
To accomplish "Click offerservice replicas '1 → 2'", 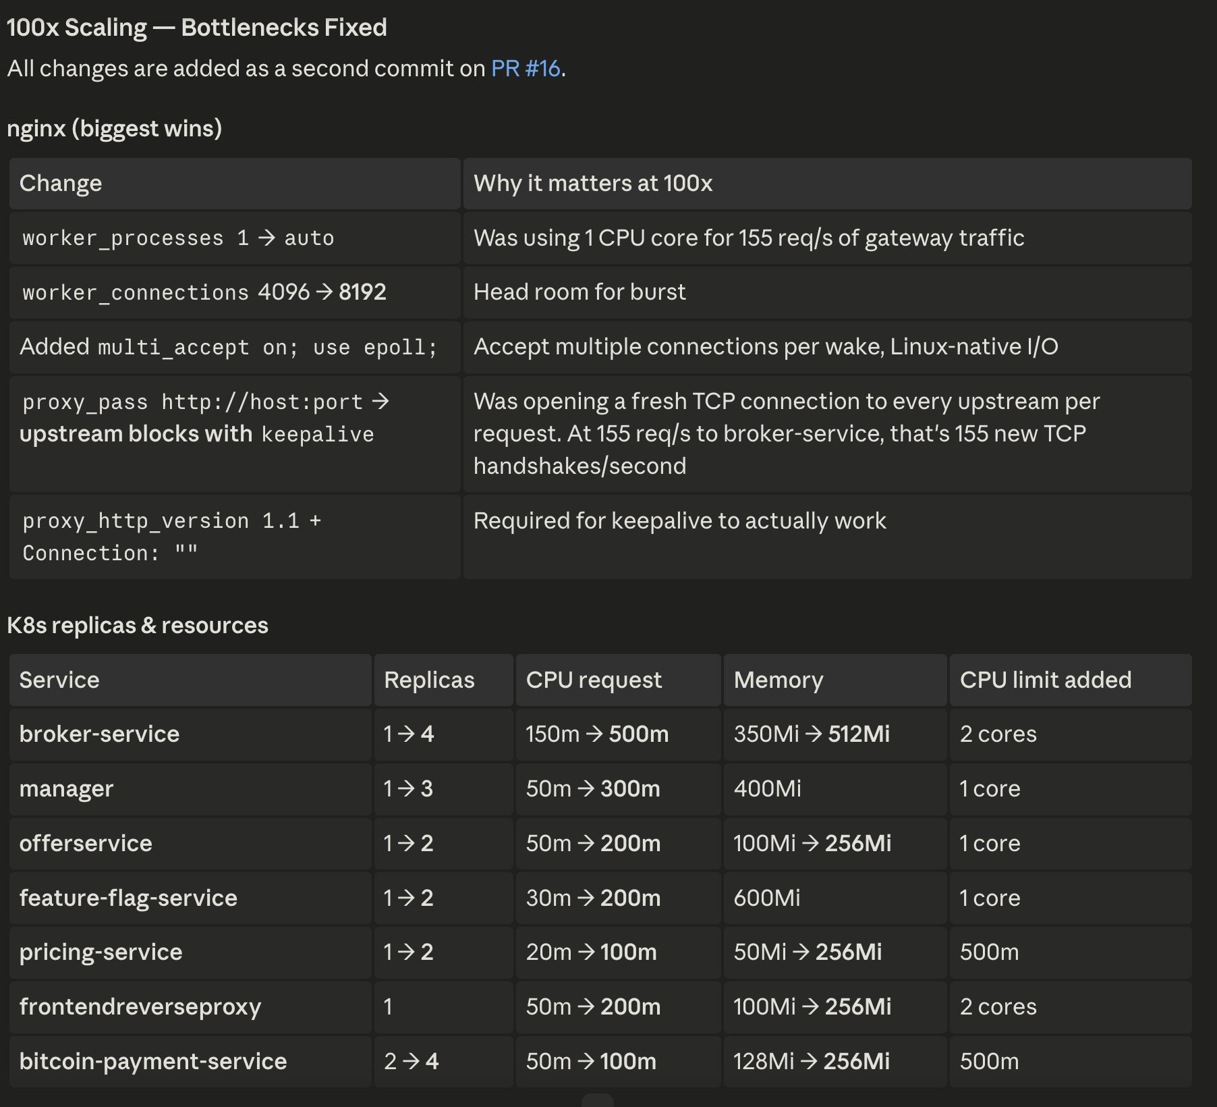I will click(444, 844).
